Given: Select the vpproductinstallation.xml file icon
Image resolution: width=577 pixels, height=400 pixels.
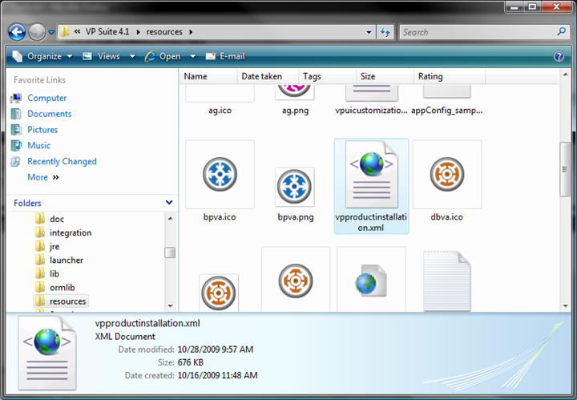Looking at the screenshot, I should (x=371, y=175).
